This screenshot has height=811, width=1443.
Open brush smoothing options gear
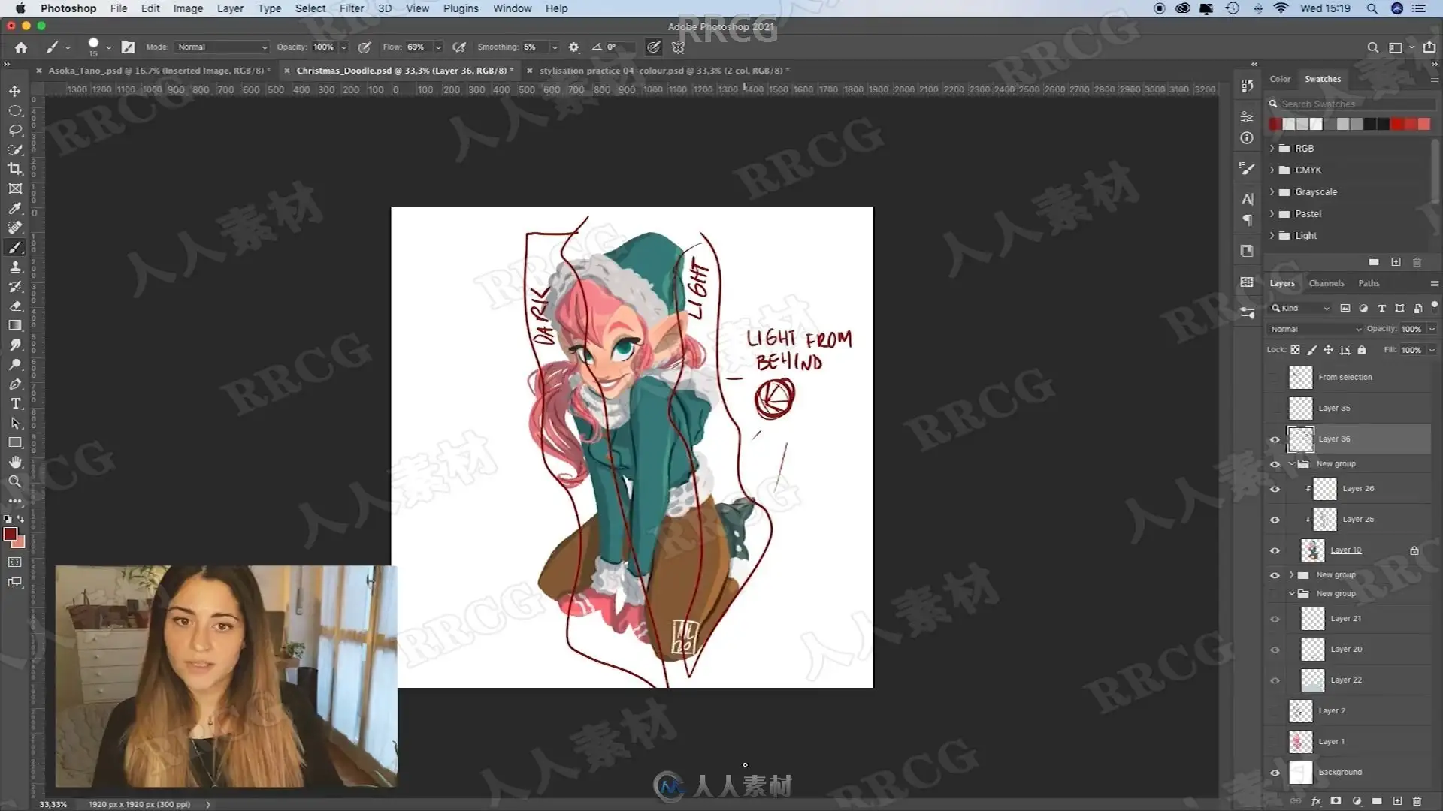point(574,47)
